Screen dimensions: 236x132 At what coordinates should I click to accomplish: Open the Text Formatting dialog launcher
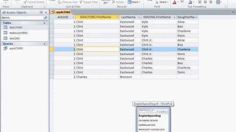pos(225,7)
